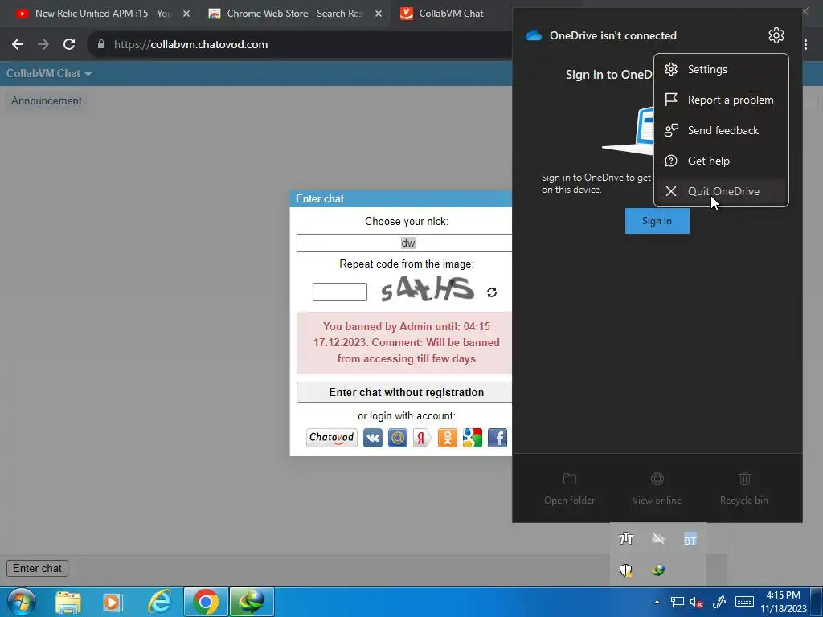Click the address bar lock icon
823x617 pixels.
[x=100, y=44]
